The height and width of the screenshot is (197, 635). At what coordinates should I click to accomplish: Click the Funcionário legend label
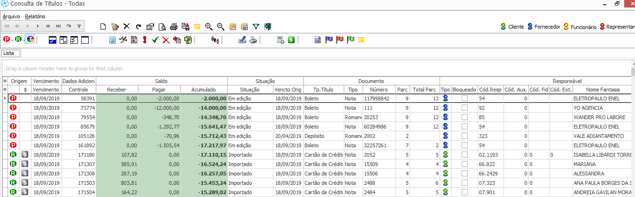[583, 27]
